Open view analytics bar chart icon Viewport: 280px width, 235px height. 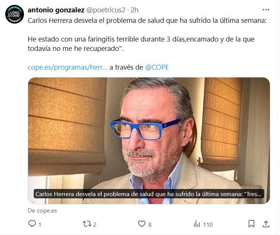pyautogui.click(x=197, y=224)
